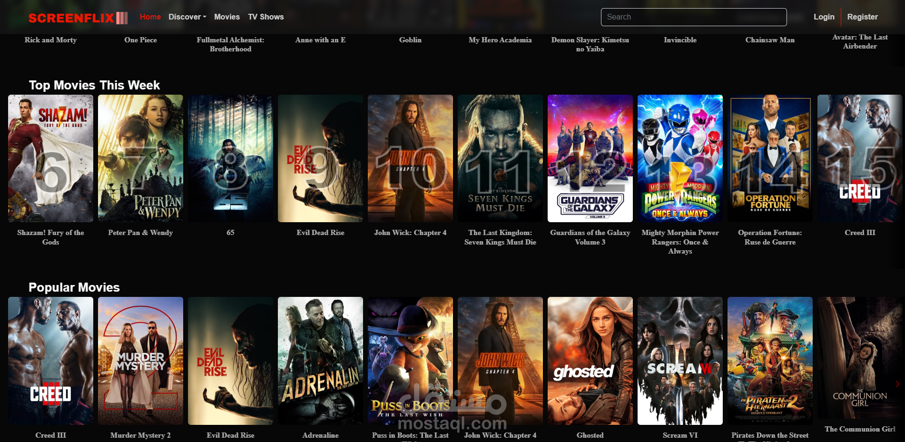Select Guardians of the Galaxy Volume 3 poster
This screenshot has width=905, height=442.
[x=590, y=158]
